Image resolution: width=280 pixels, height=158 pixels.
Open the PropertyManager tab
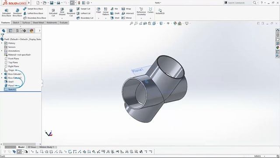click(x=10, y=31)
